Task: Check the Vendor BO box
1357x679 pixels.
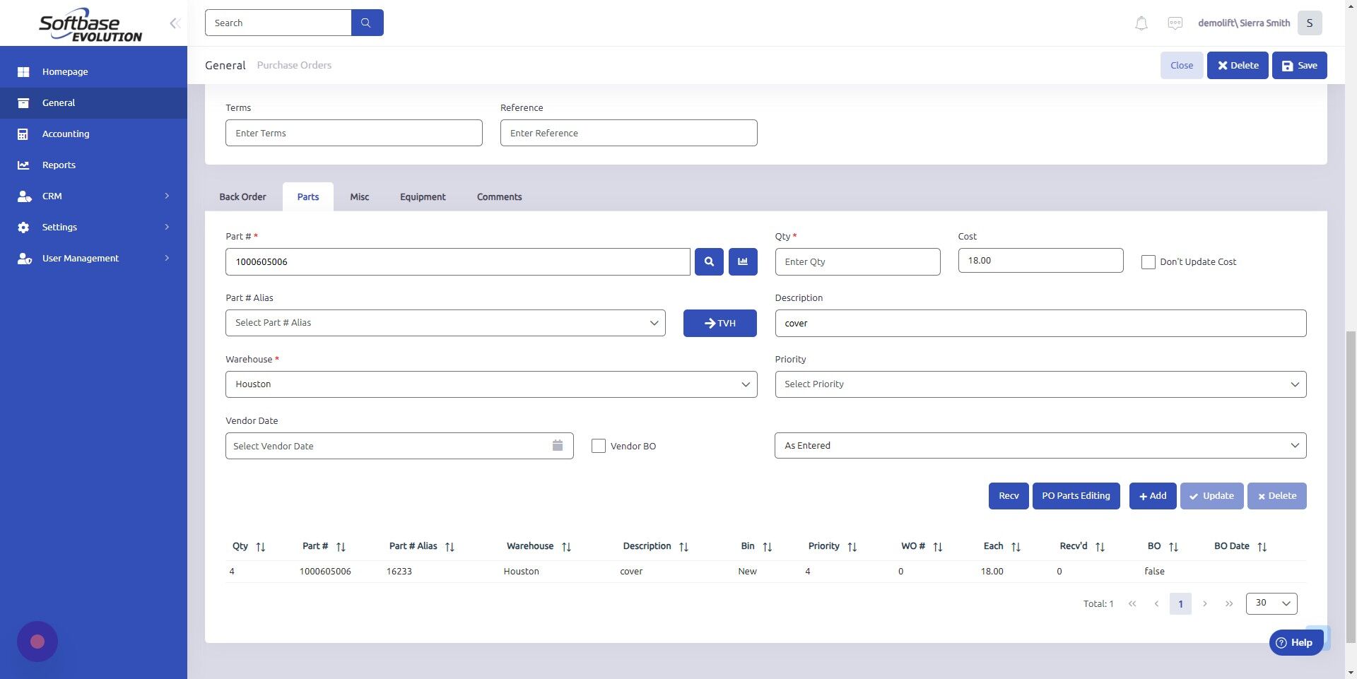Action: click(598, 446)
